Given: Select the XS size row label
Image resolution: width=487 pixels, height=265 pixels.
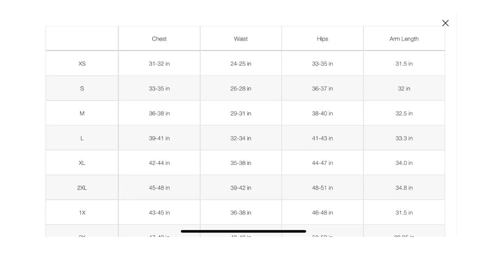Looking at the screenshot, I should (82, 64).
